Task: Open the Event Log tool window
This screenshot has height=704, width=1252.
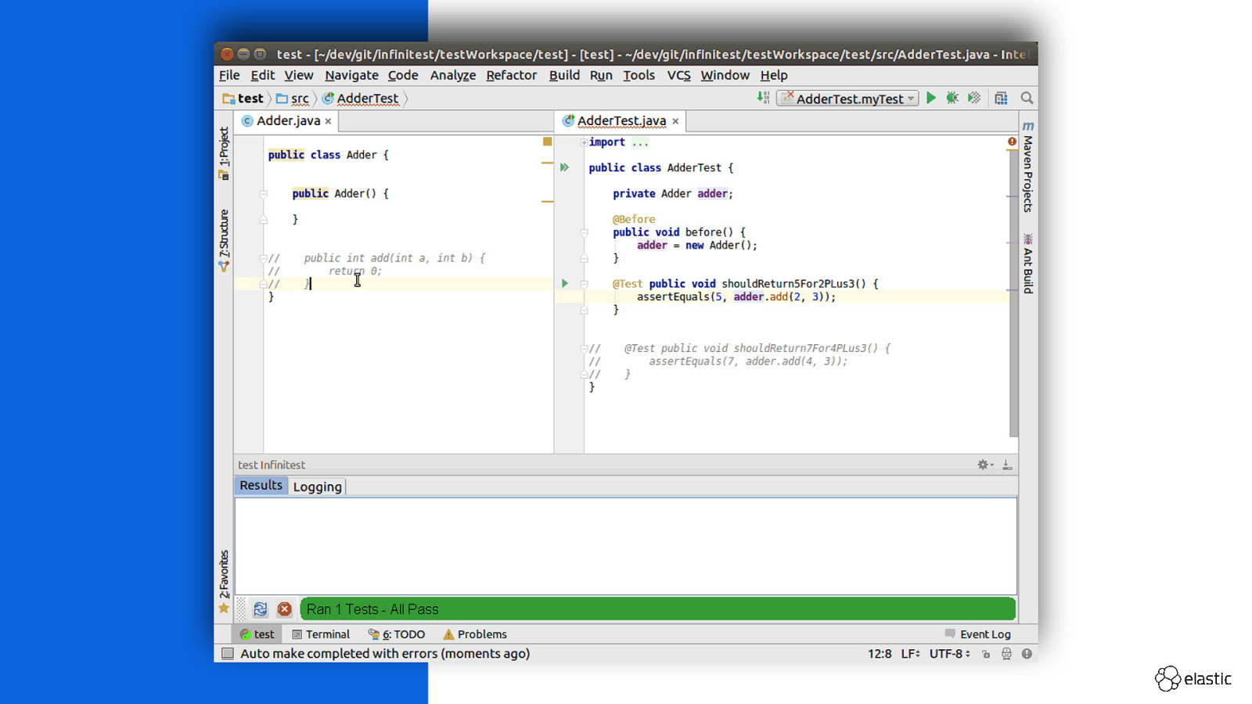Action: pos(978,634)
